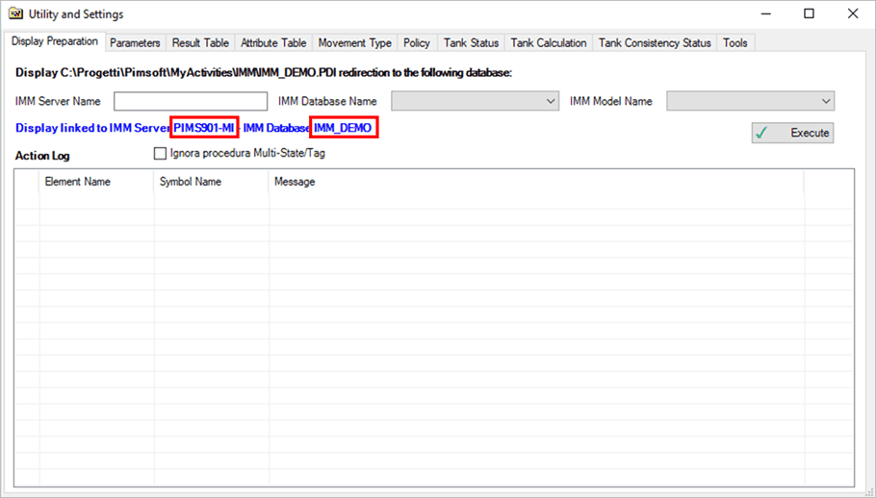876x498 pixels.
Task: Close the Utility and Settings window
Action: pos(853,14)
